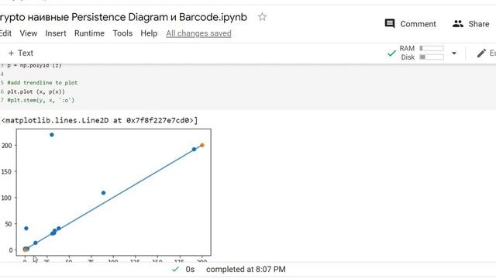Click the notebook title text

point(123,17)
